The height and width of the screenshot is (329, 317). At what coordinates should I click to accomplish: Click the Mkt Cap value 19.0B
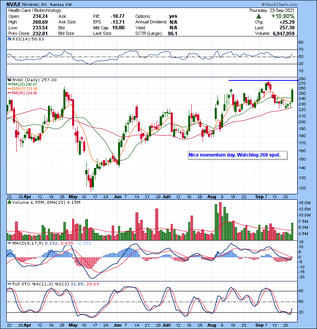coord(118,28)
